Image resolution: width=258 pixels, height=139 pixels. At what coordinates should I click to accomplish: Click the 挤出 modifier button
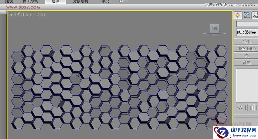coord(246,41)
